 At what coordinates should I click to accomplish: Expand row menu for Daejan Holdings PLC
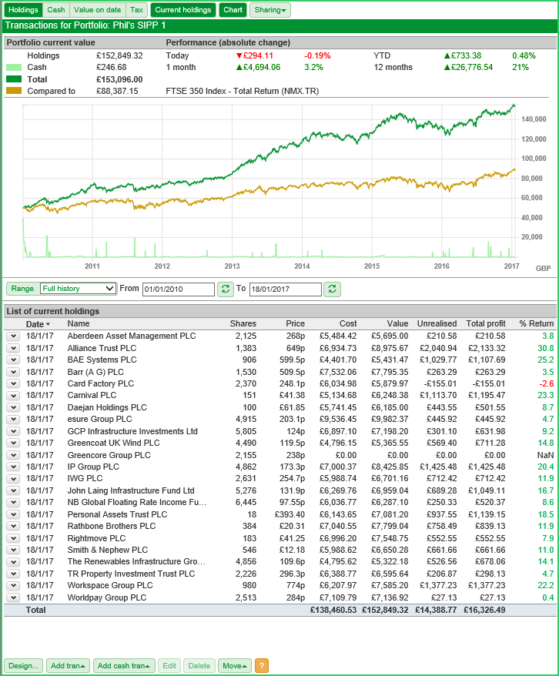click(x=13, y=407)
